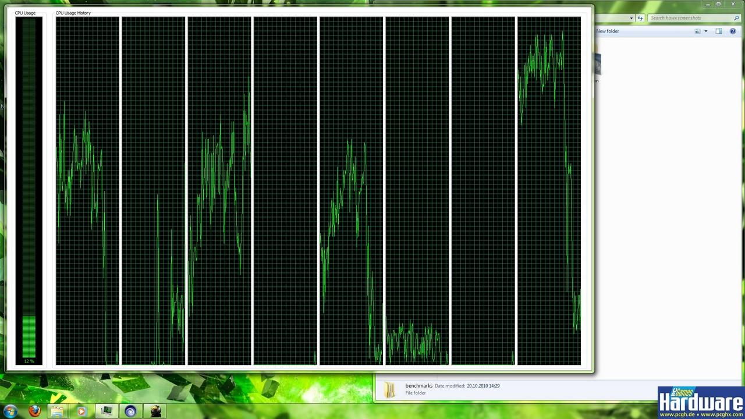Click the first core CPU history graph
The height and width of the screenshot is (419, 745).
[88, 191]
